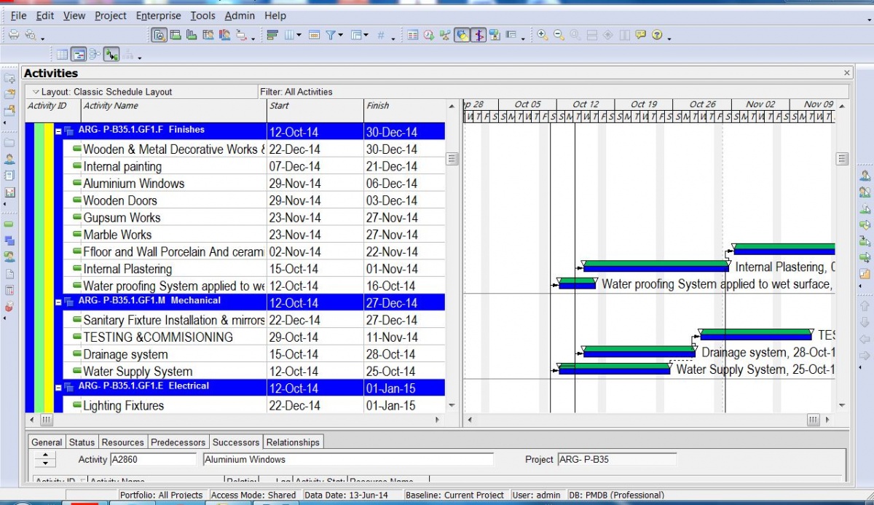Zoom in the Gantt timescale
Image resolution: width=874 pixels, height=505 pixels.
click(543, 35)
